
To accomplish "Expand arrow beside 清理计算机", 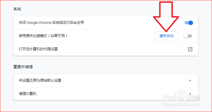I will 190,94.
